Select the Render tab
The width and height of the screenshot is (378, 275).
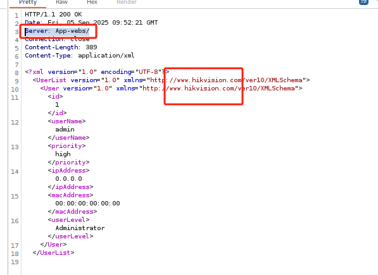pos(127,3)
